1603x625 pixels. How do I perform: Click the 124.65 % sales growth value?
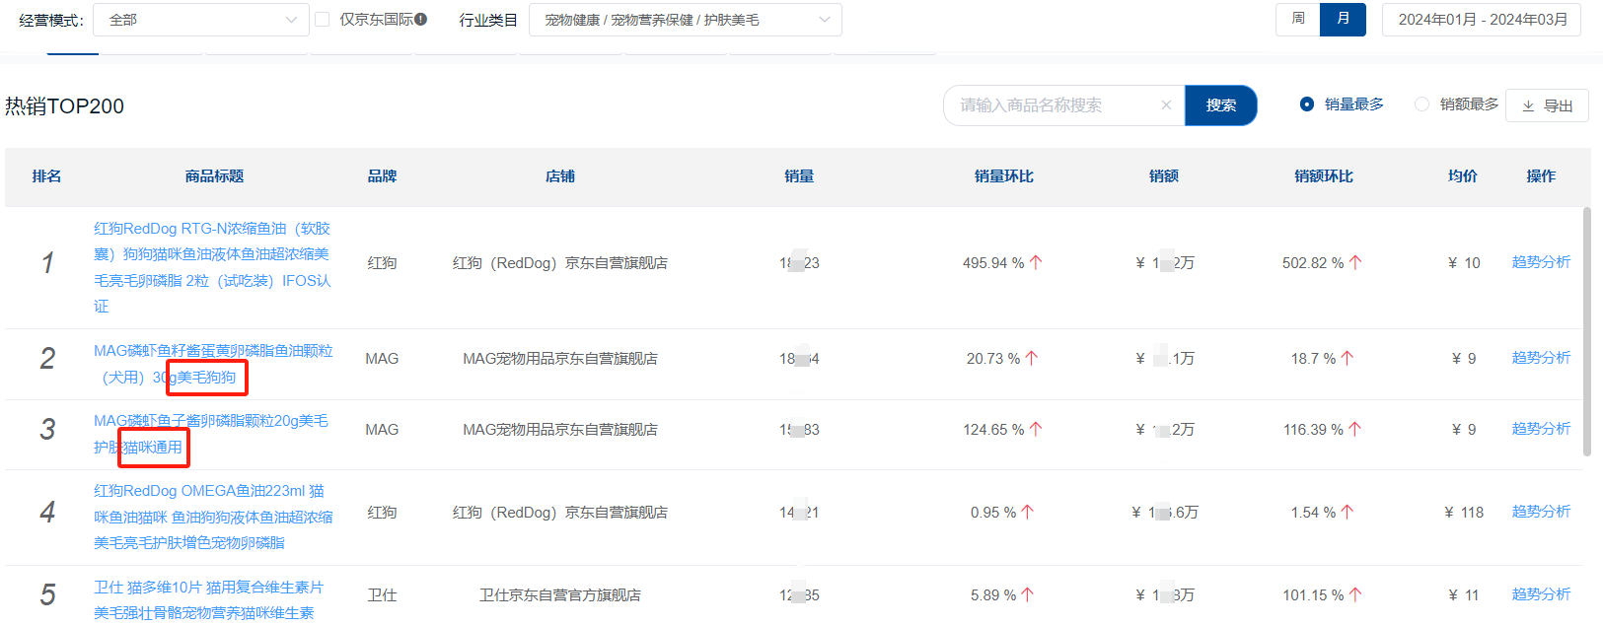(x=993, y=430)
